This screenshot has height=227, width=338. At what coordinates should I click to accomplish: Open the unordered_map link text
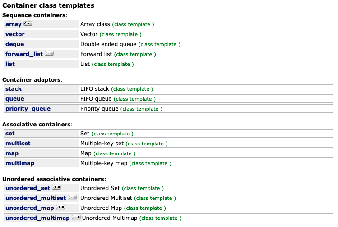coord(30,208)
